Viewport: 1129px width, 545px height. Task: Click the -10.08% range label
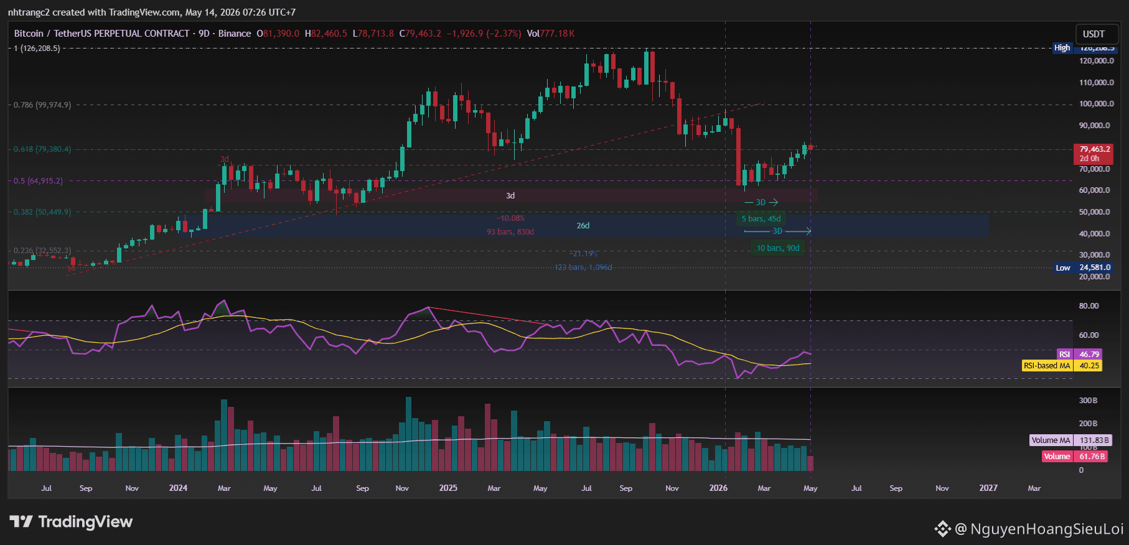(510, 218)
